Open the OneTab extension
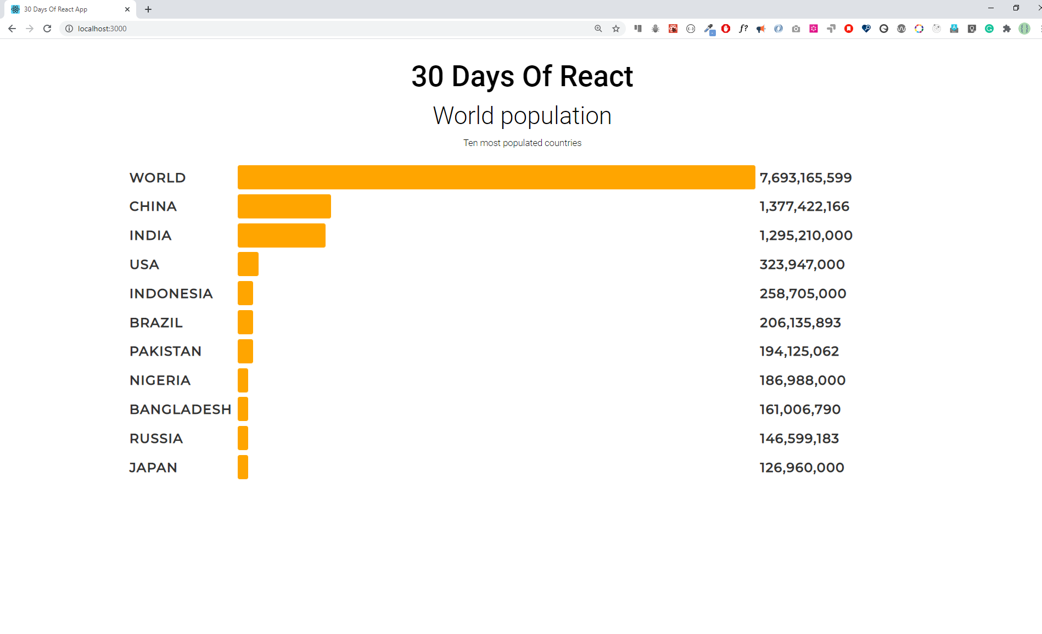 click(x=637, y=29)
